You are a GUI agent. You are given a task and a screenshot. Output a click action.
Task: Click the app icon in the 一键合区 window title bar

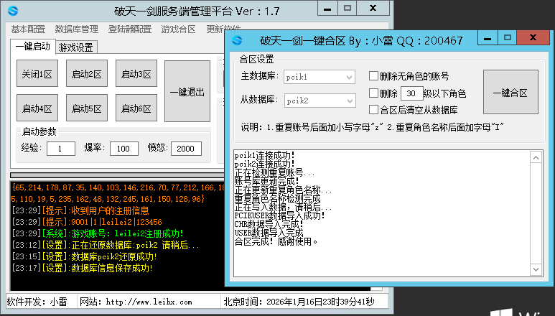point(238,41)
